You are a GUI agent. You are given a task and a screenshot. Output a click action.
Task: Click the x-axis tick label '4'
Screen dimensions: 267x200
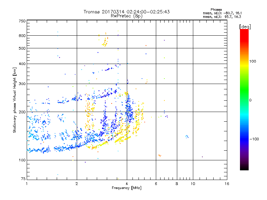click(x=127, y=184)
